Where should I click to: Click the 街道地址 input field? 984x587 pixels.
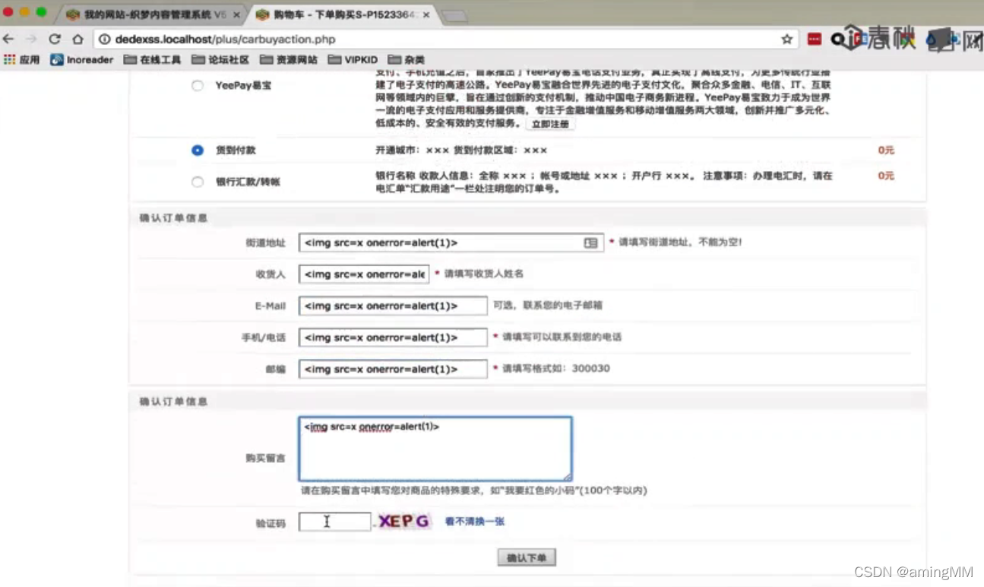[451, 243]
